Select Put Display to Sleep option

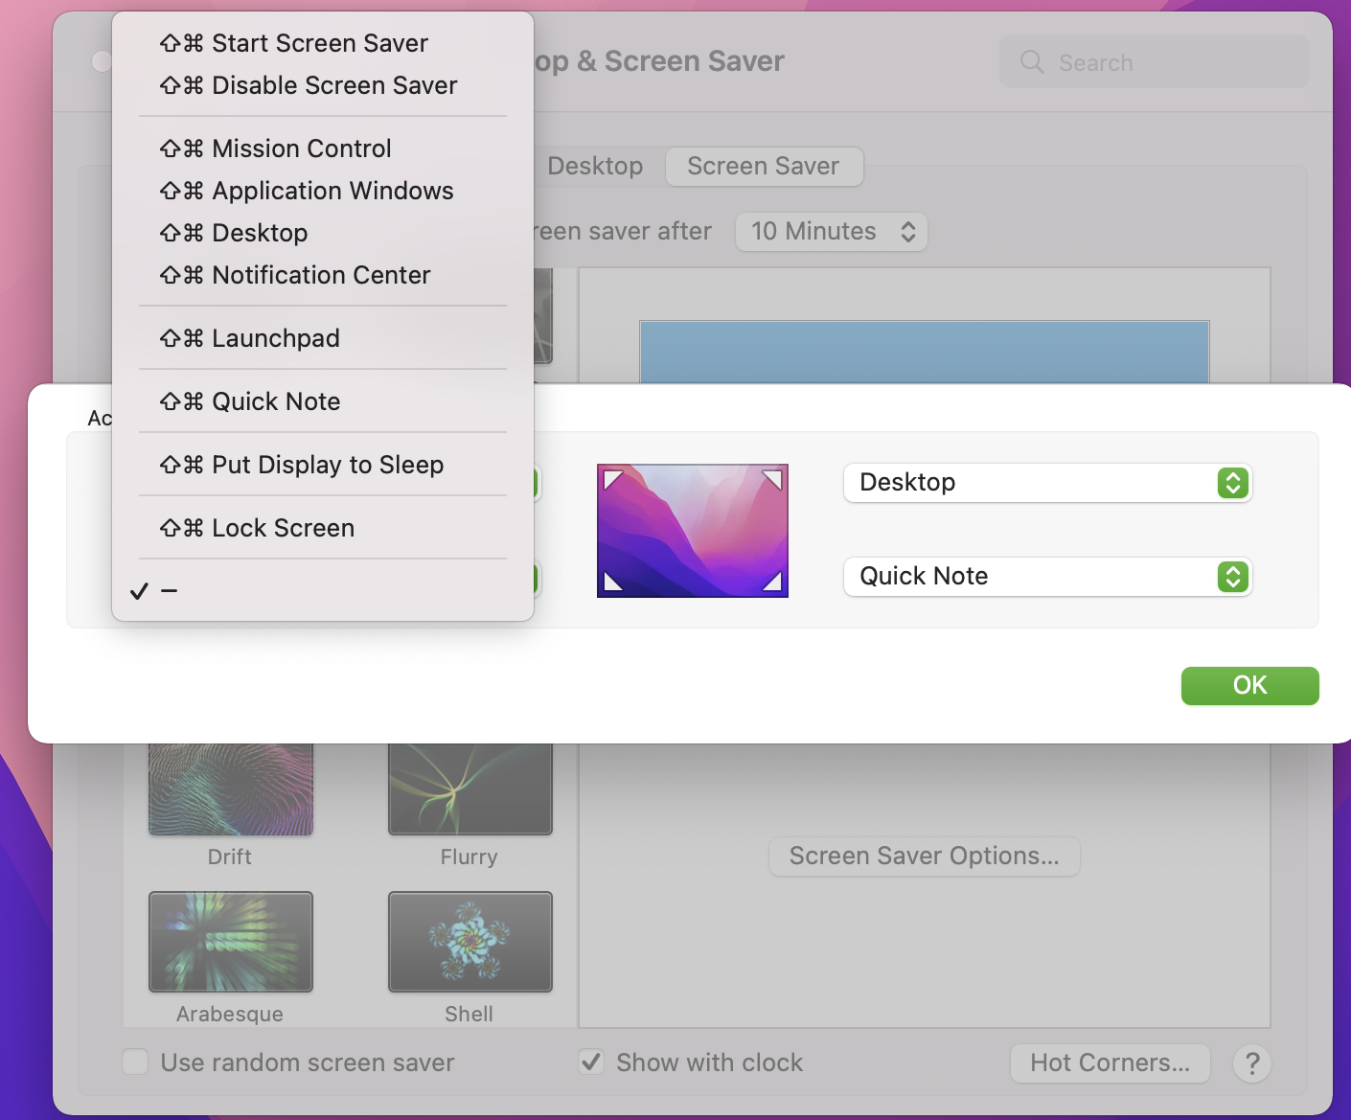pyautogui.click(x=323, y=465)
